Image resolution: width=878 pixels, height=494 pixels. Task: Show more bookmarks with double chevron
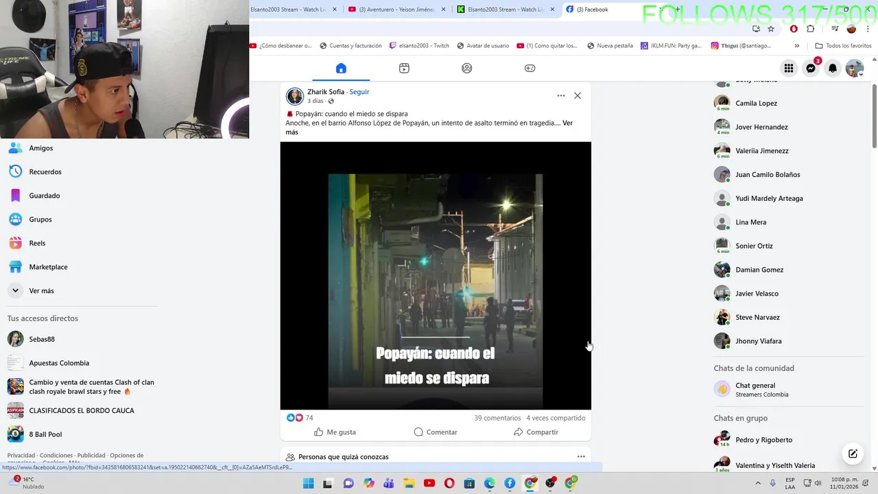pos(796,46)
